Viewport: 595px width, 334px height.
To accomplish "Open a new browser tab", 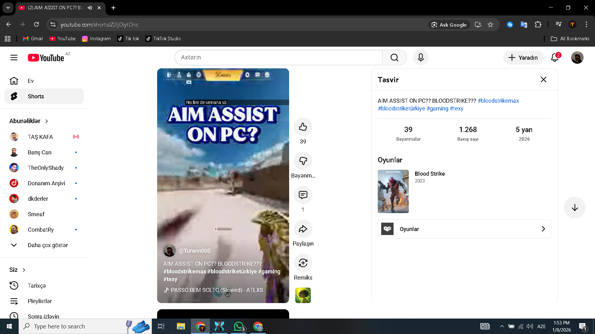I will tap(113, 8).
